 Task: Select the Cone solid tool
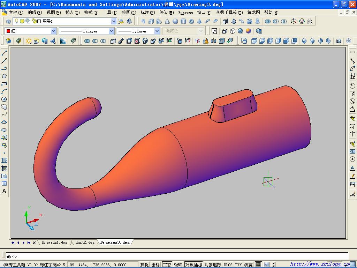point(167,21)
